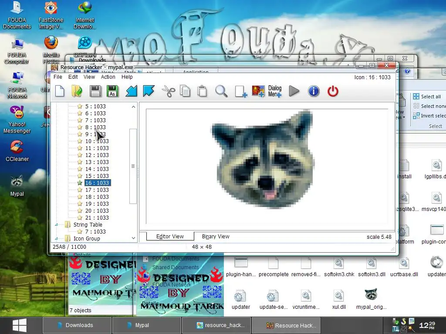Open Find with the magnifier icon

pyautogui.click(x=221, y=91)
